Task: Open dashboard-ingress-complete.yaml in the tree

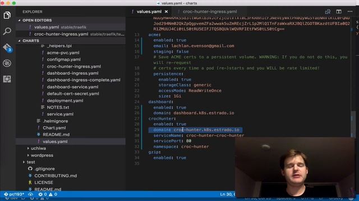Action: [84, 80]
